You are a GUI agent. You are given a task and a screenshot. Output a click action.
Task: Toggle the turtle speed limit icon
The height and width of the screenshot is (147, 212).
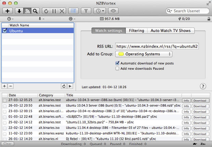point(195,144)
